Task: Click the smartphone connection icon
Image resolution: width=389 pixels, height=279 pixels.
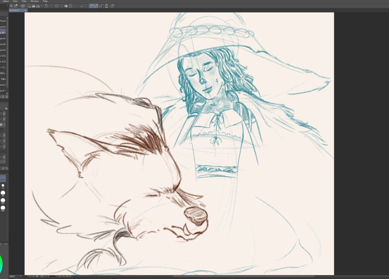Action: pos(107,6)
